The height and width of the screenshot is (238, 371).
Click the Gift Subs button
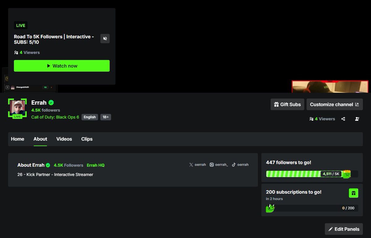tap(288, 104)
